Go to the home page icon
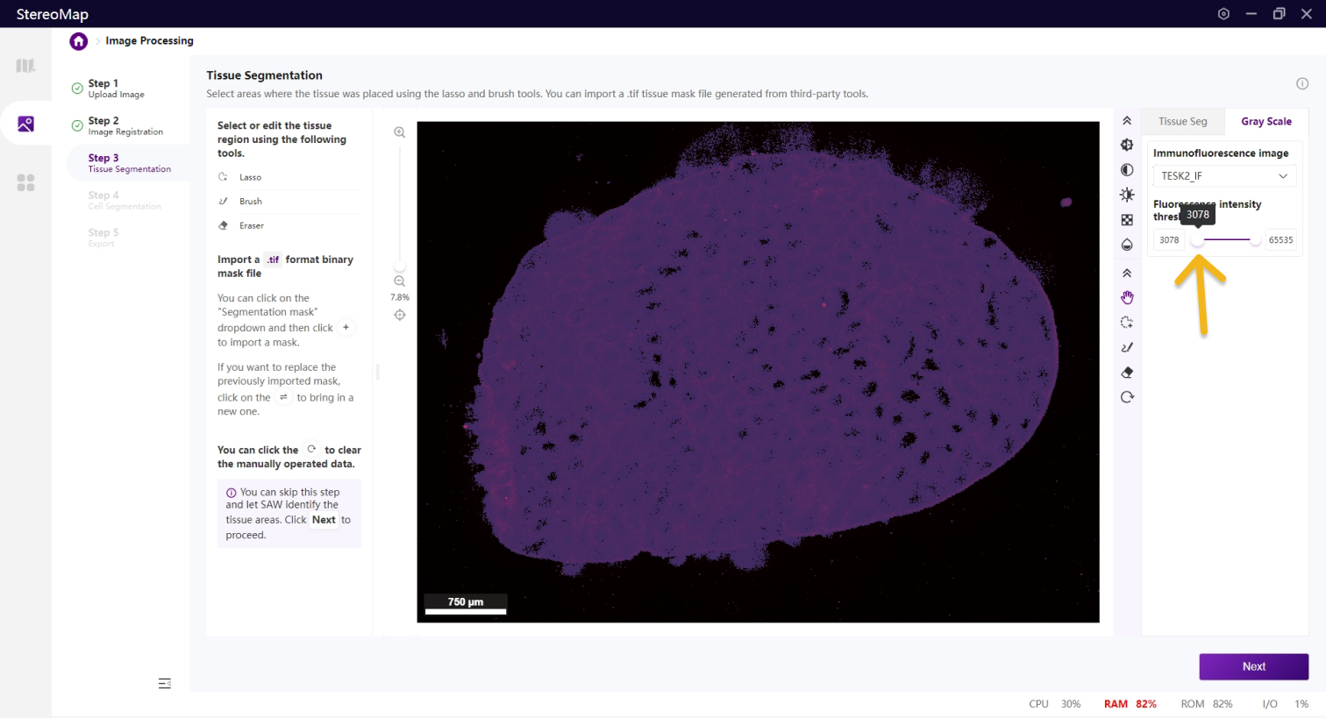This screenshot has height=718, width=1326. point(79,41)
